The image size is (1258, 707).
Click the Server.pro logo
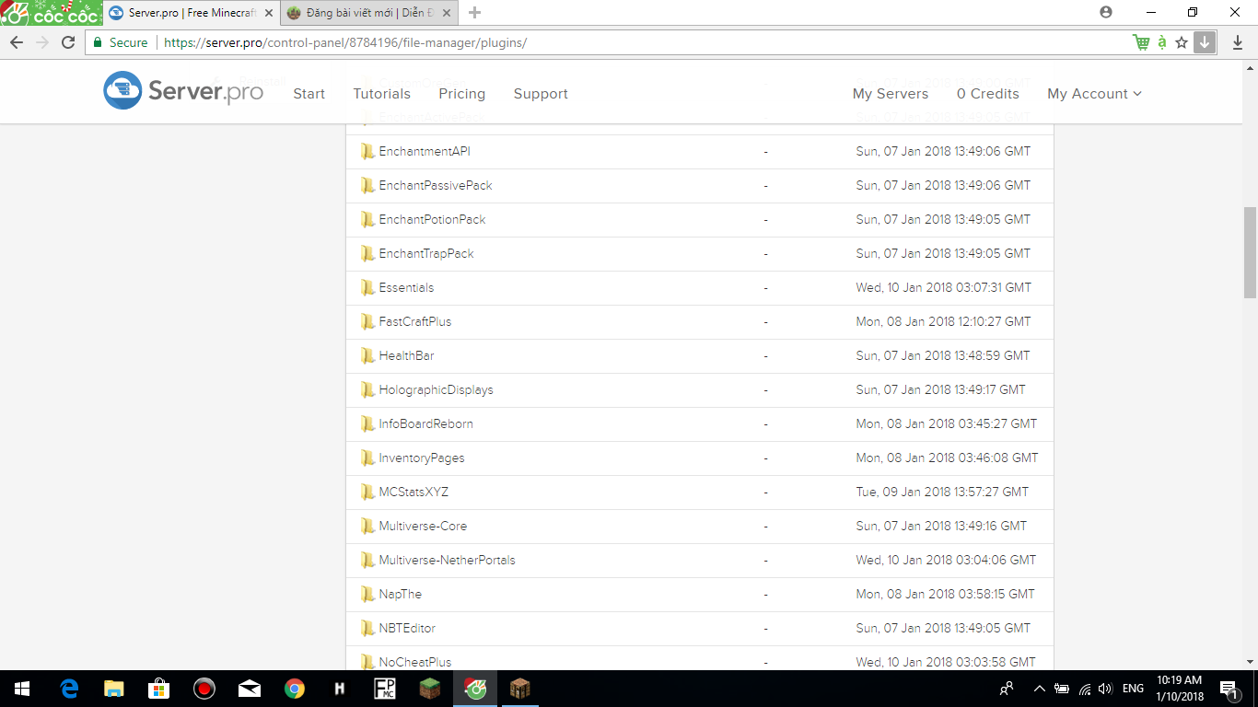(183, 91)
